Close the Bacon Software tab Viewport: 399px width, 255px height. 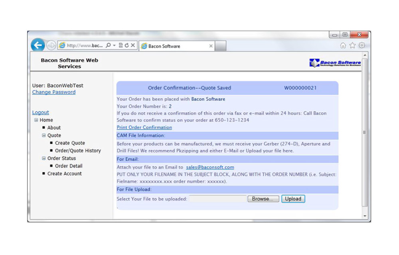[x=211, y=46]
